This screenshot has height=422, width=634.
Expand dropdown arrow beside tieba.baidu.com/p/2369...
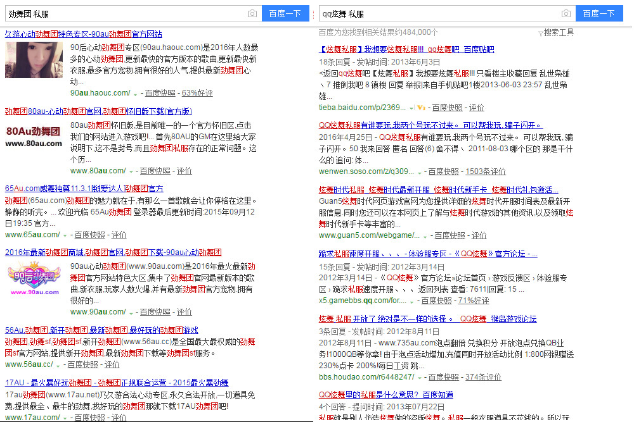[411, 109]
